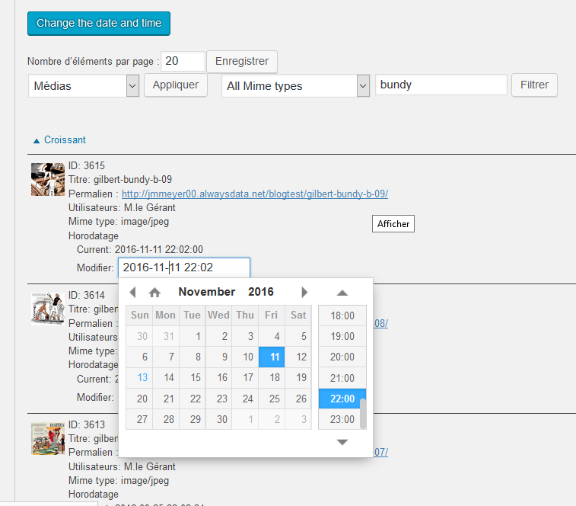Click the Afficher button
This screenshot has height=506, width=576.
pyautogui.click(x=393, y=224)
